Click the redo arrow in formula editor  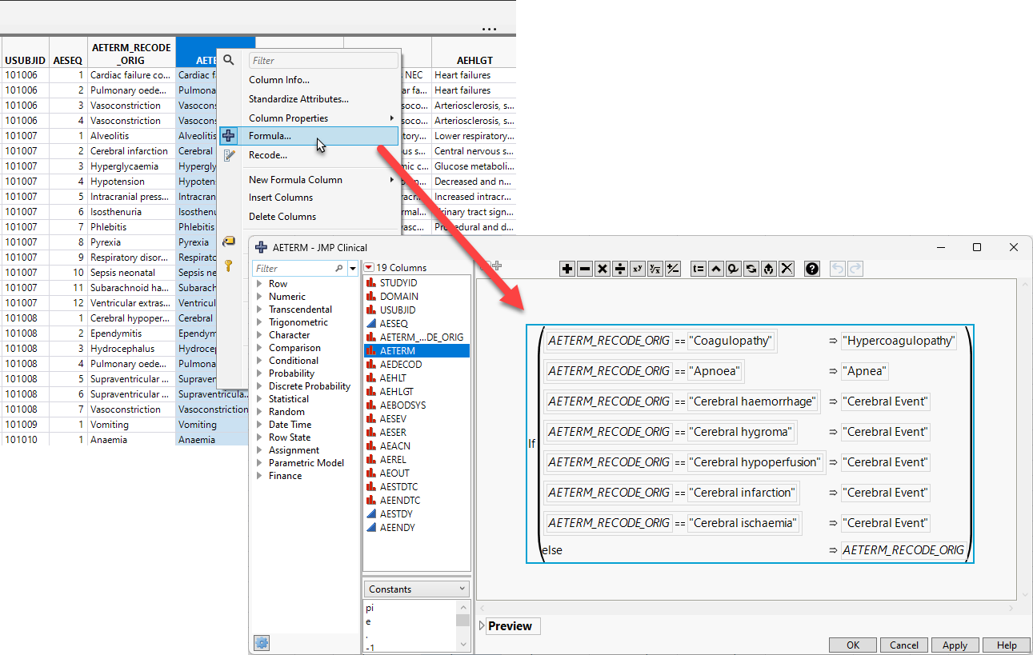(855, 269)
